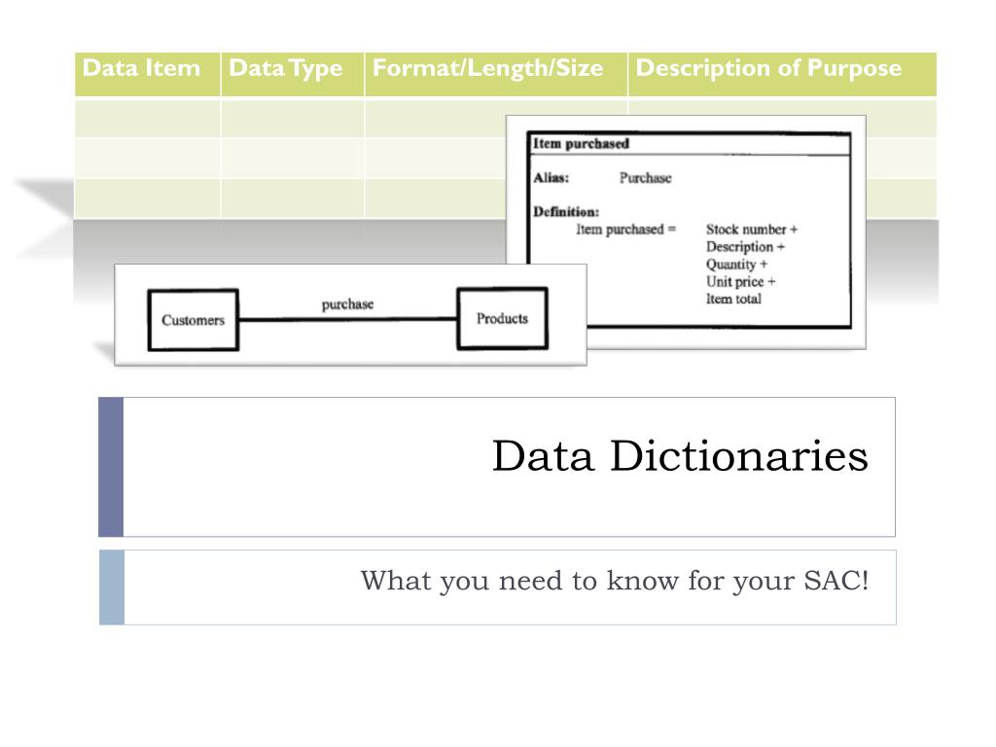Click the 'Quantity +' line
This screenshot has width=996, height=747.
(736, 265)
